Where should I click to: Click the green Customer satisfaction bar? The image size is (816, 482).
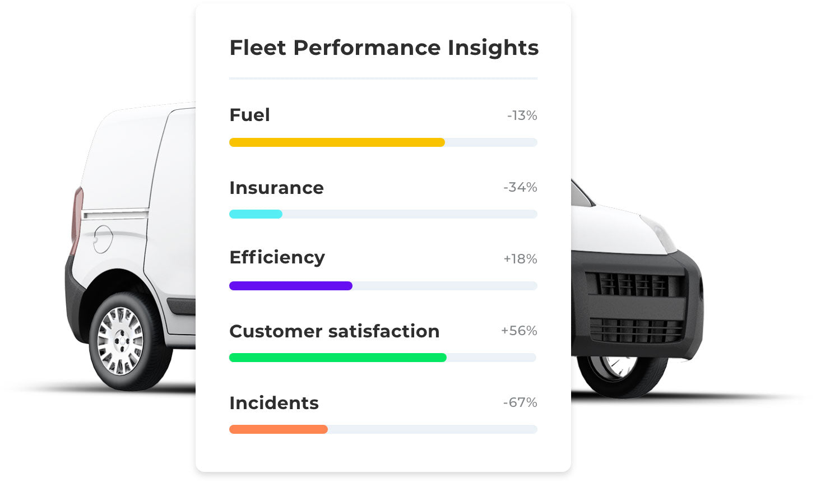coord(337,358)
